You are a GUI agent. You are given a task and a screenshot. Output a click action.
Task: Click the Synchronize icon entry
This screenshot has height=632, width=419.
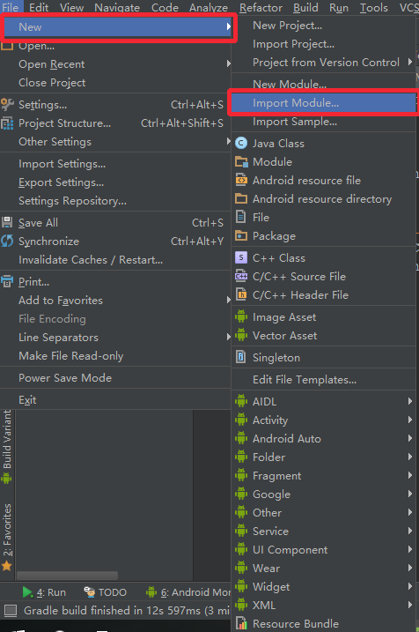[x=7, y=241]
